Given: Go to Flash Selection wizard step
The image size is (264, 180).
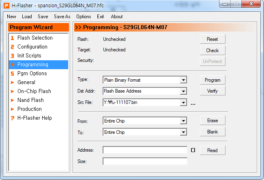Looking at the screenshot, I should (x=39, y=38).
